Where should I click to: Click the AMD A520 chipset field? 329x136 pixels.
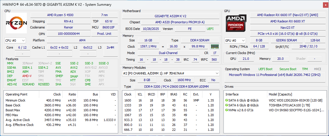point(180,22)
